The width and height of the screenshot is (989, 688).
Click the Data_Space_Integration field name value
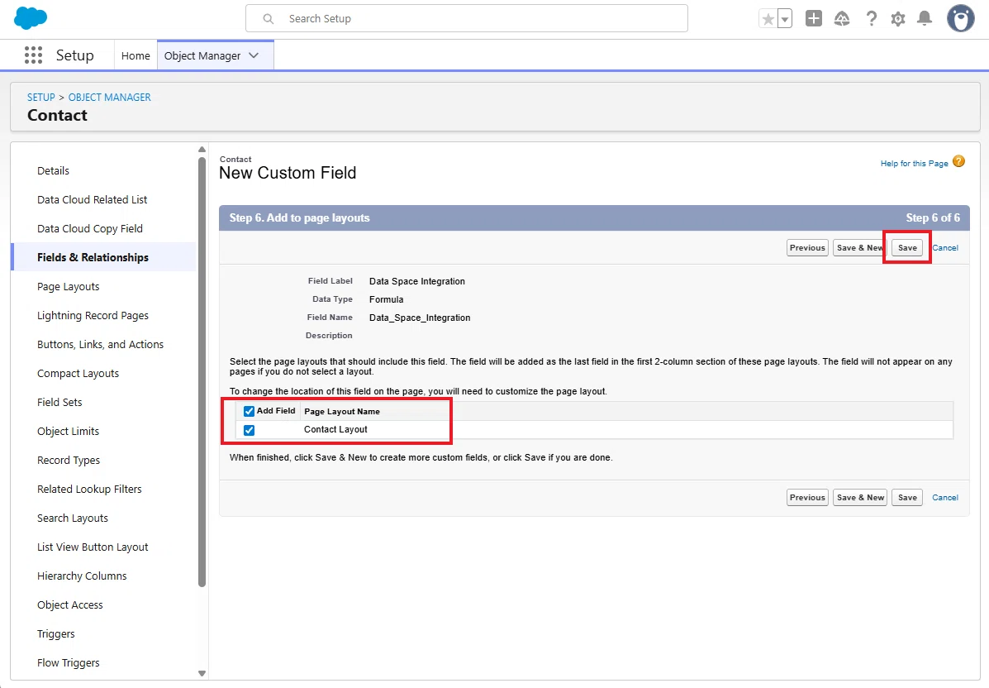pos(420,318)
